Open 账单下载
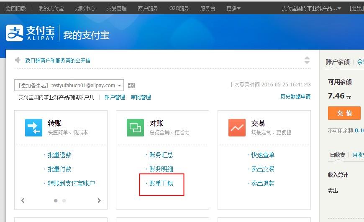Screen dimensions: 364x222 tap(161, 183)
